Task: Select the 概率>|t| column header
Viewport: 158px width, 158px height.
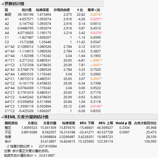Action: coord(94,10)
